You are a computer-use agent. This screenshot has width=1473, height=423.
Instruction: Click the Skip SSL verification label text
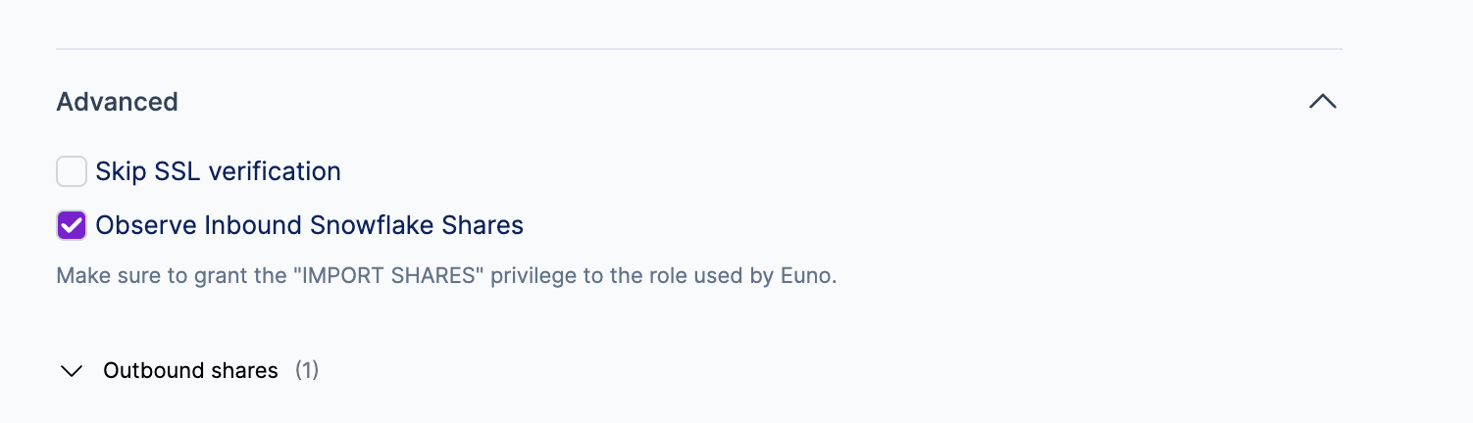[218, 171]
